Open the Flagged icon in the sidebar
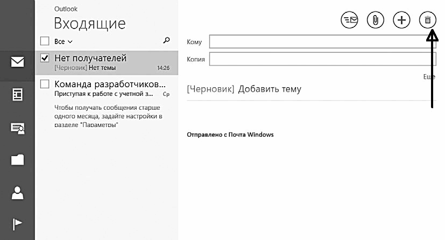The height and width of the screenshot is (240, 445). 17,224
